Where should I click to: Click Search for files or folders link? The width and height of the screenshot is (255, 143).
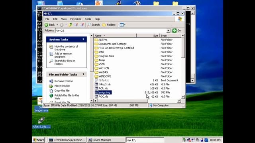pyautogui.click(x=65, y=62)
